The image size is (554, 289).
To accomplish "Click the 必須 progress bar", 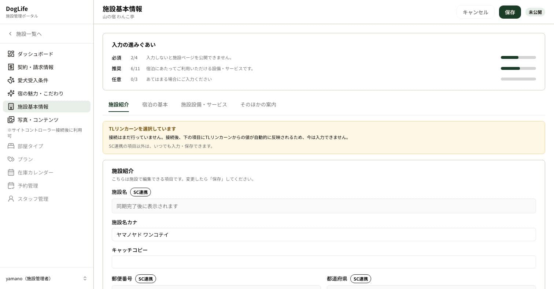I will [518, 57].
